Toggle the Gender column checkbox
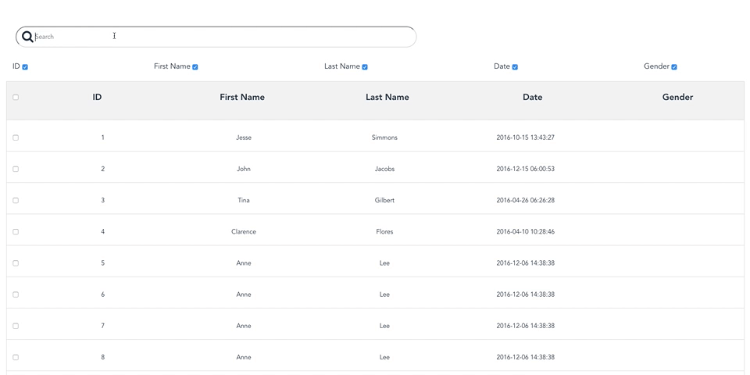This screenshot has height=375, width=750. tap(674, 67)
